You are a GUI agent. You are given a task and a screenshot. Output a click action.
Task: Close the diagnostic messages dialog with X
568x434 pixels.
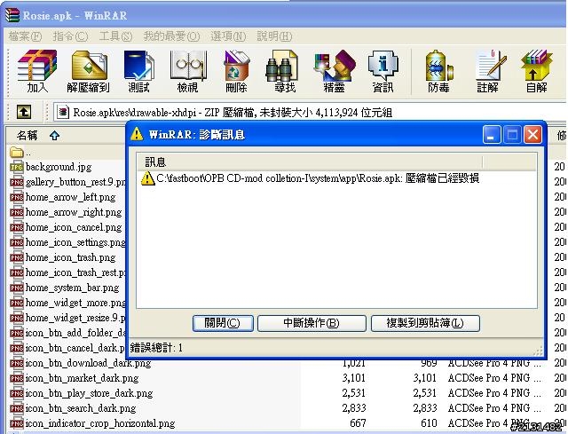coord(532,135)
